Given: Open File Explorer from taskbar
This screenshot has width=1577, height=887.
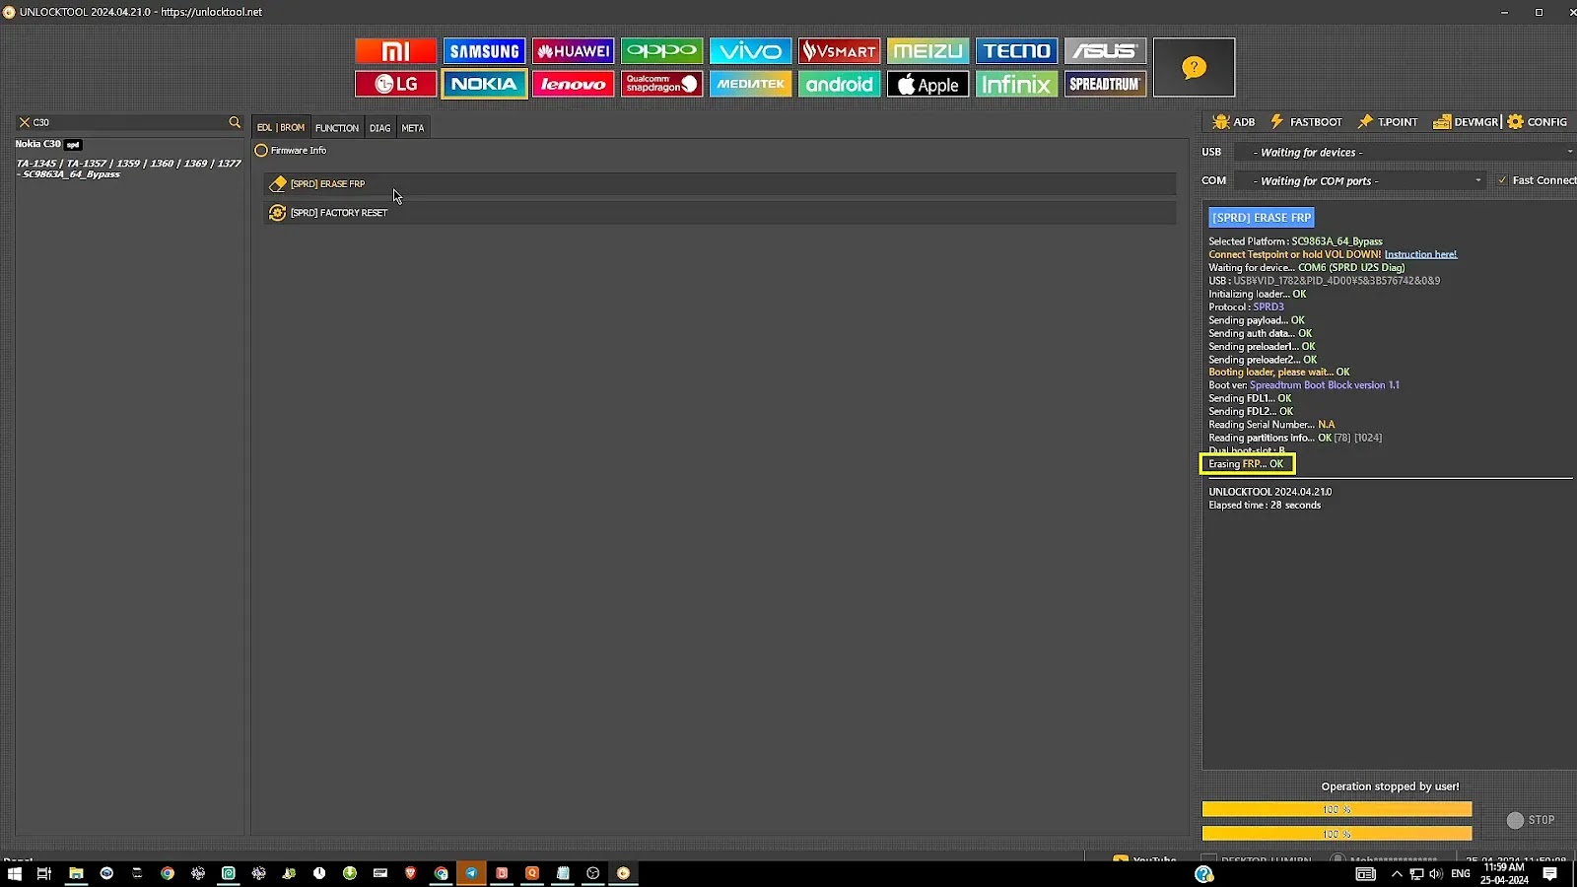Looking at the screenshot, I should [x=76, y=873].
